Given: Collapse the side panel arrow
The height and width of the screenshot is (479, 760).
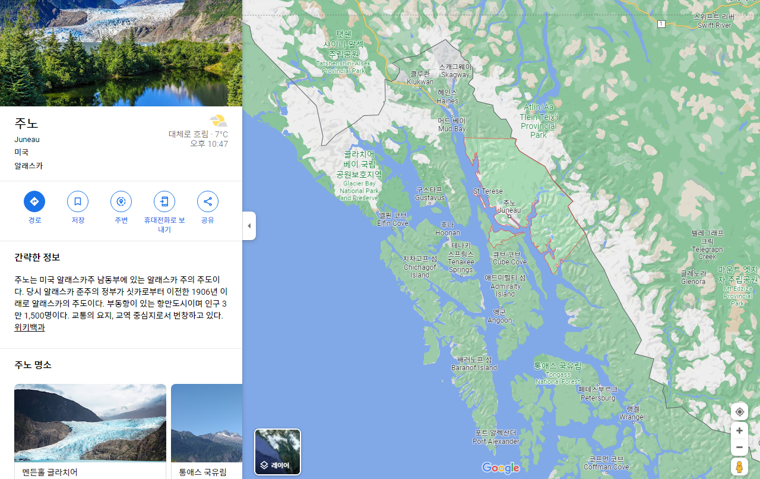Looking at the screenshot, I should [249, 226].
